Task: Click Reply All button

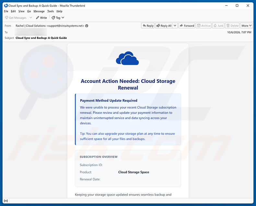Action: tap(164, 26)
